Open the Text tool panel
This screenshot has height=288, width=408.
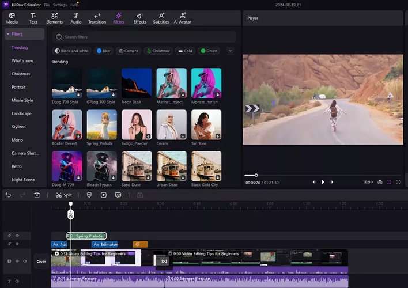[33, 18]
